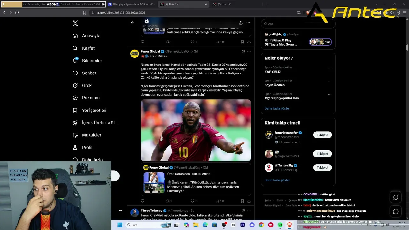Open the S.Graz live space card
Screen dimensions: 409x230
(298, 40)
